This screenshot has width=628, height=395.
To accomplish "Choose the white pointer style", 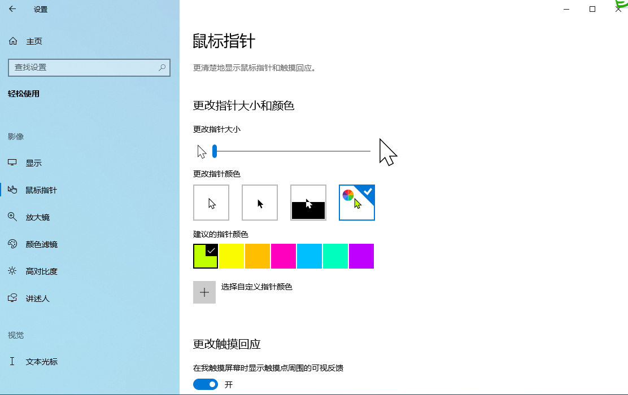I will coord(211,203).
